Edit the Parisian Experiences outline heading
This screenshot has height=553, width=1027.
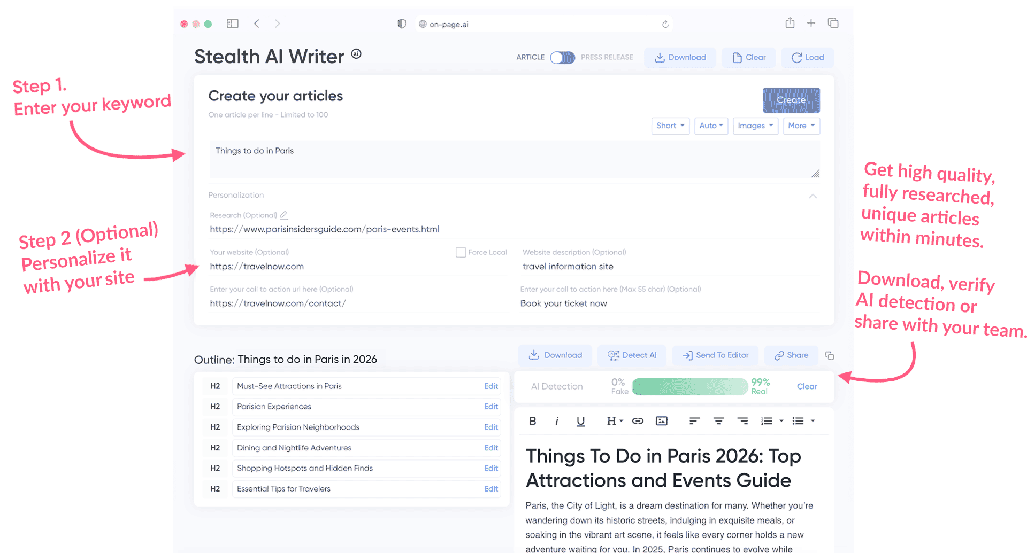coord(490,407)
